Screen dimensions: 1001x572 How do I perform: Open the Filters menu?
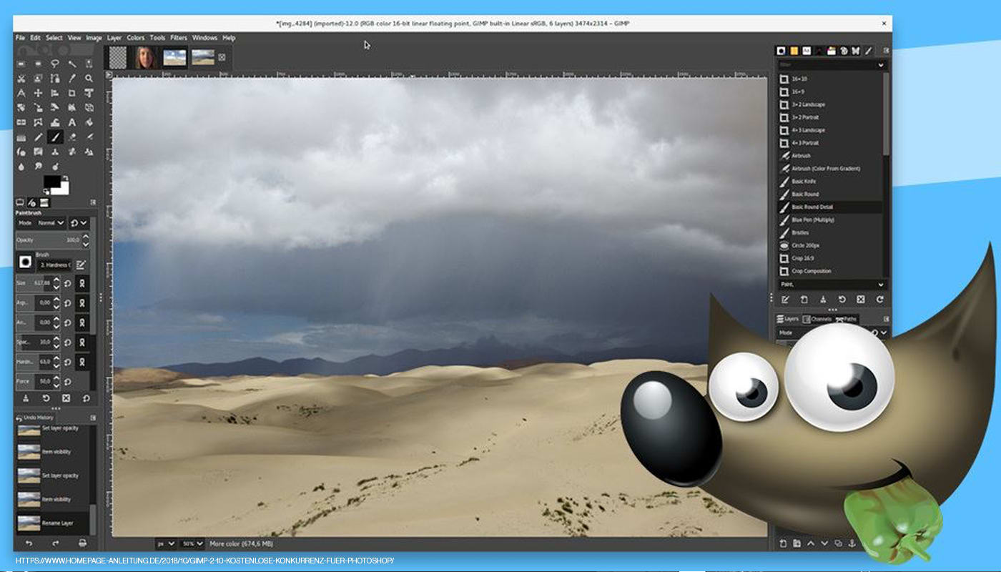[x=179, y=38]
